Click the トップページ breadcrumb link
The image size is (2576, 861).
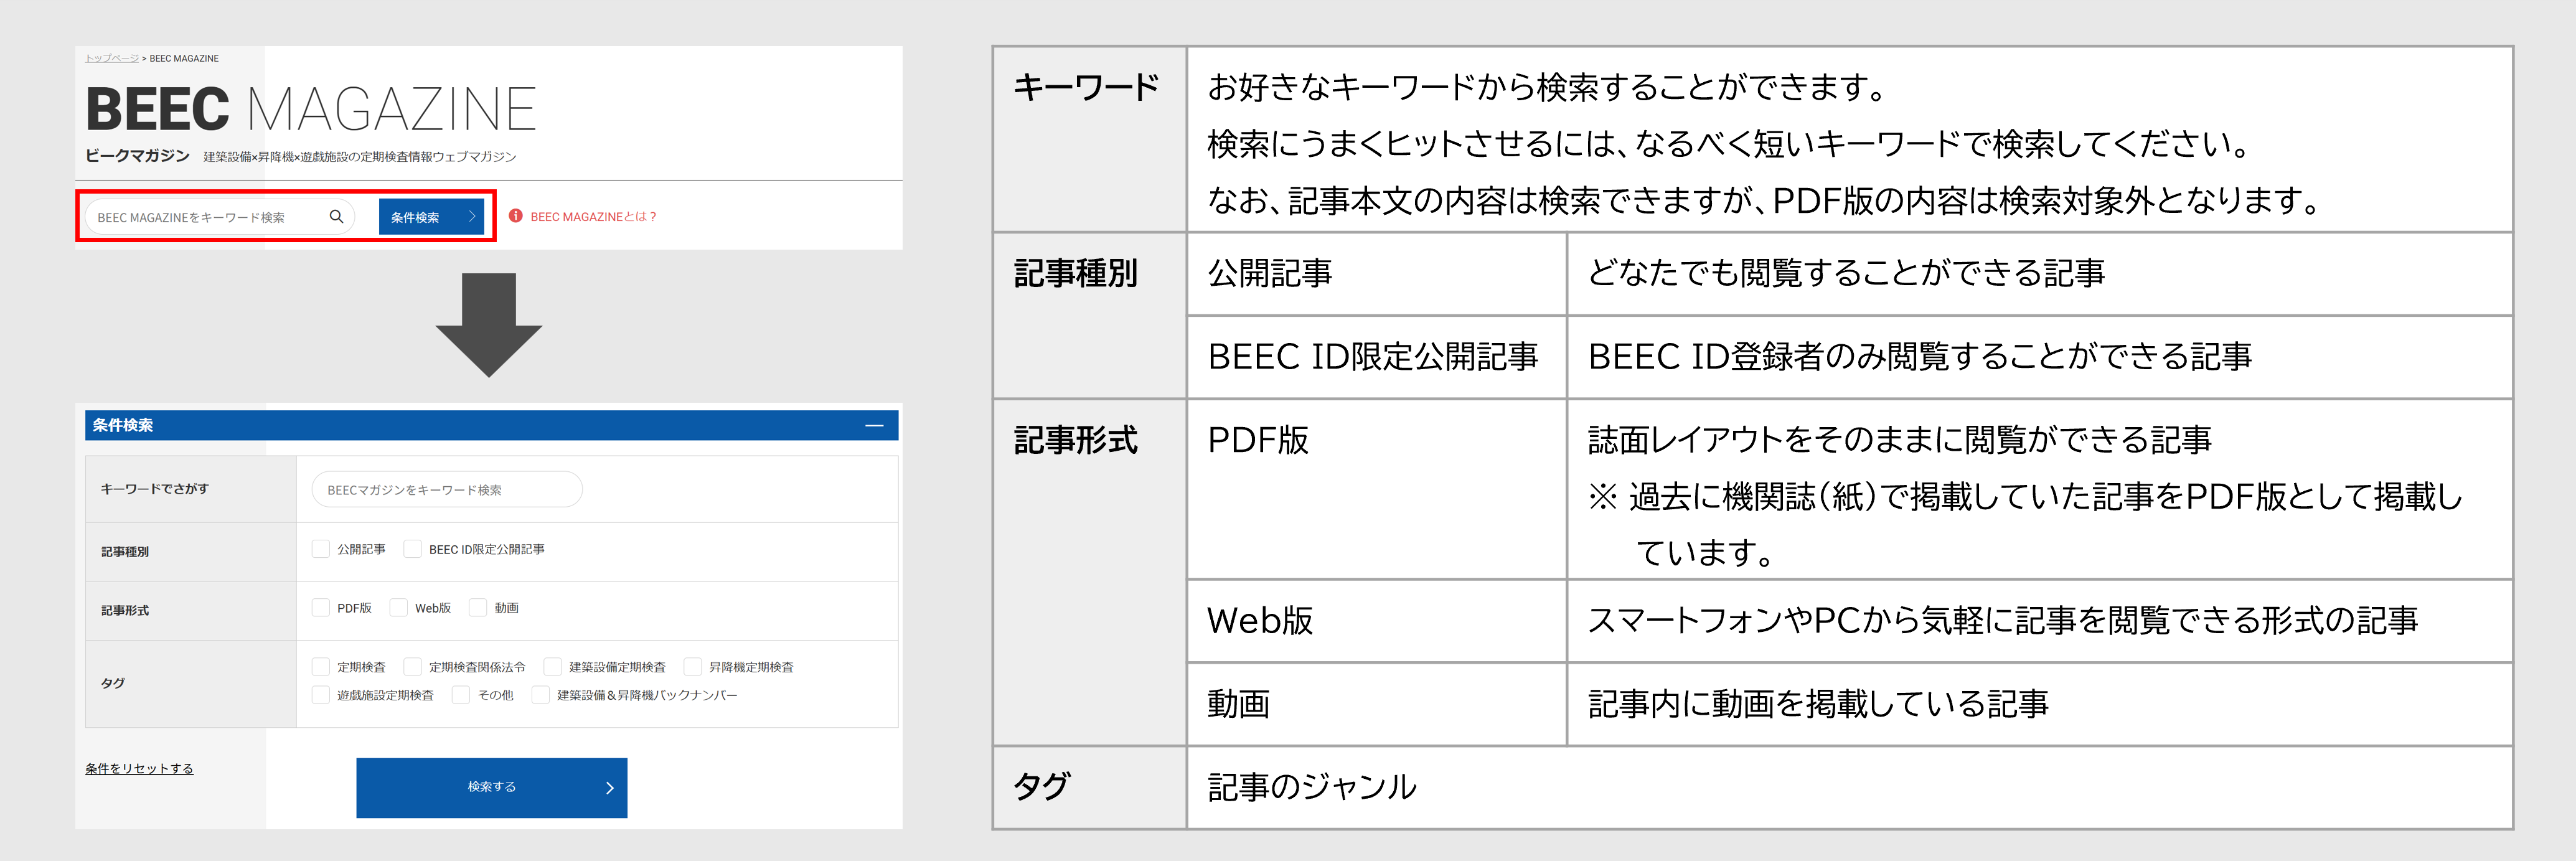click(x=112, y=58)
